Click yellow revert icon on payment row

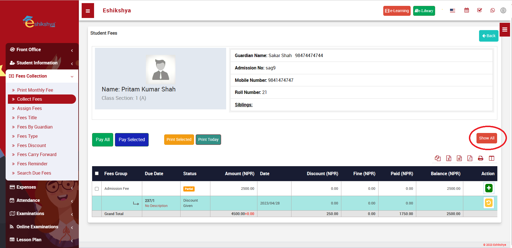489,203
